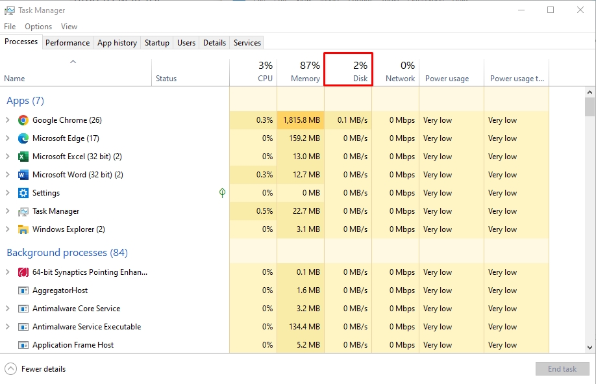
Task: Expand the Antimalware Core Service row
Action: coord(8,309)
